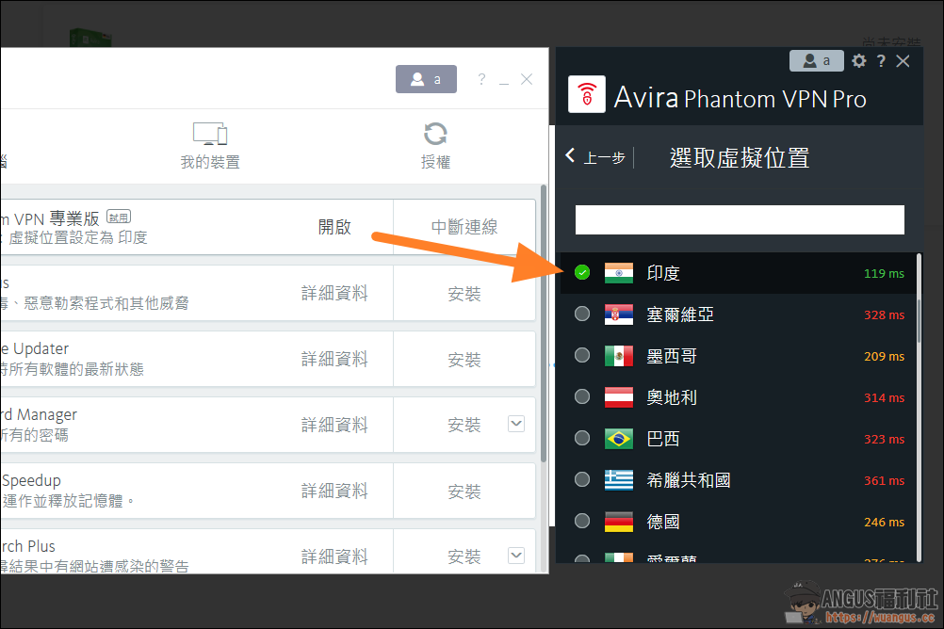Click the 中斷連線 disconnect button

[464, 227]
